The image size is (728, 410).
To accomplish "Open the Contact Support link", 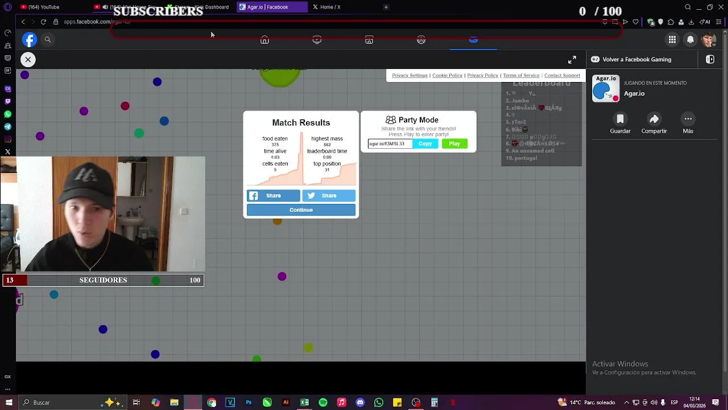I will 562,75.
